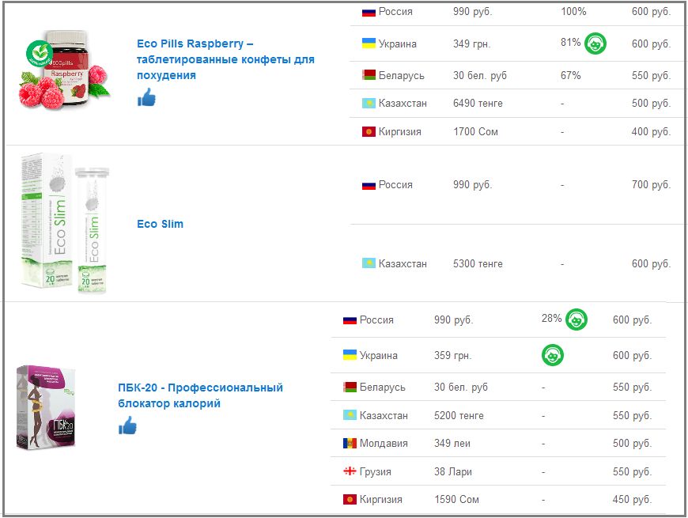Select the 1700 Сом price cell
The height and width of the screenshot is (518, 688).
pyautogui.click(x=475, y=131)
